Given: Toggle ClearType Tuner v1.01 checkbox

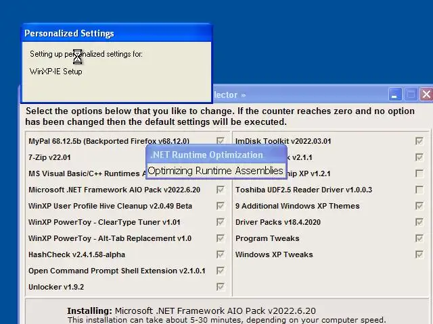Looking at the screenshot, I should [221, 222].
